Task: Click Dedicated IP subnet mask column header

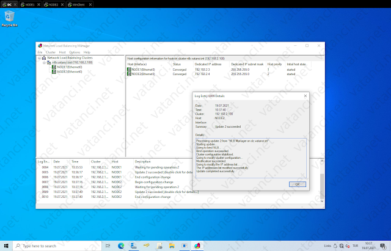Action: [x=247, y=64]
